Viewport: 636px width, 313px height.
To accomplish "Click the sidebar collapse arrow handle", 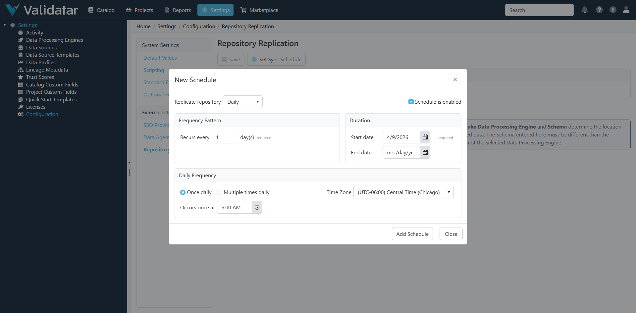I will click(130, 162).
